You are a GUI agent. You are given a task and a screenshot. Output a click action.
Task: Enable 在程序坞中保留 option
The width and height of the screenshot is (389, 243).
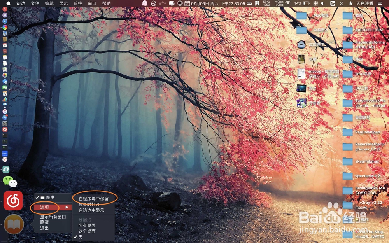point(93,199)
